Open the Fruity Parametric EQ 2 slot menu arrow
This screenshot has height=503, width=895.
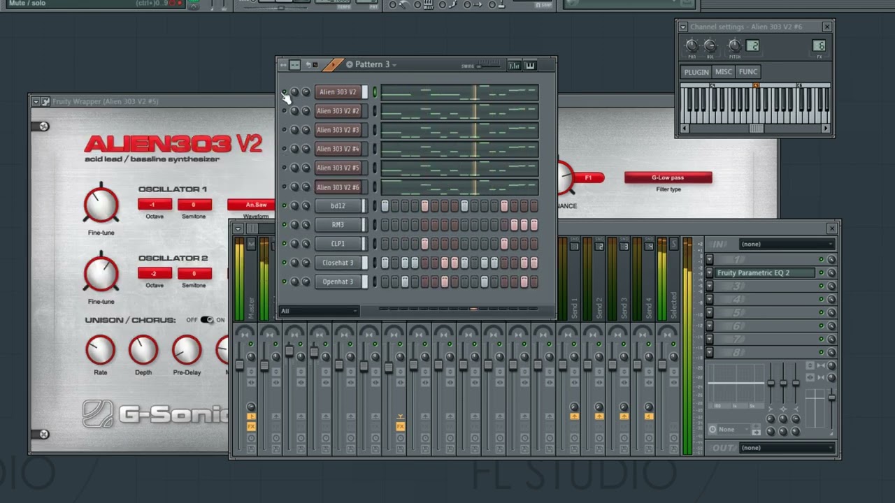(x=710, y=273)
